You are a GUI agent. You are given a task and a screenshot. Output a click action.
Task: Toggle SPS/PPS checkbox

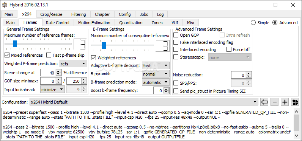pyautogui.click(x=176, y=83)
